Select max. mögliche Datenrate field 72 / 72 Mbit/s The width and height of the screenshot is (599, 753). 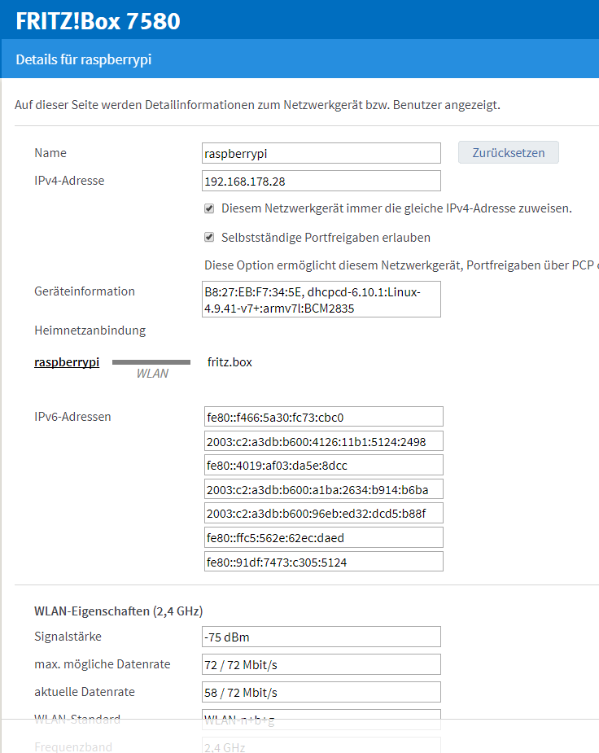tap(321, 664)
